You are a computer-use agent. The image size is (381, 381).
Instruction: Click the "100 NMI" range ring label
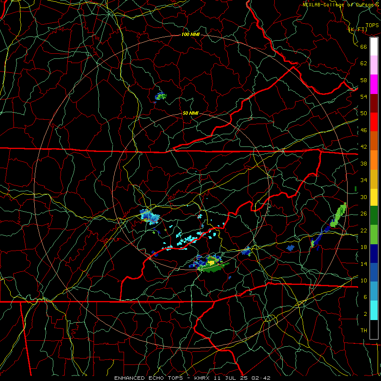191,35
